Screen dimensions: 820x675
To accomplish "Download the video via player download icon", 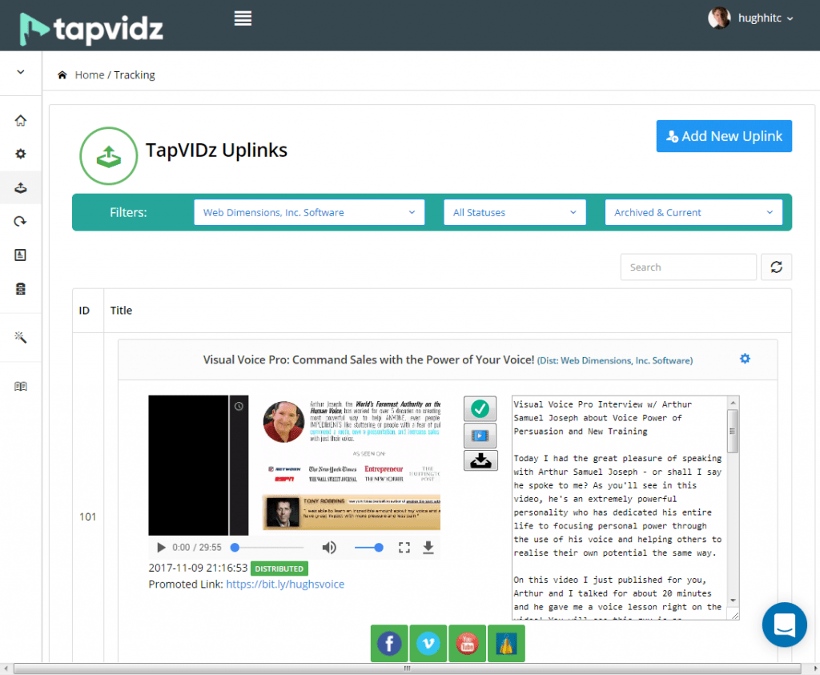I will click(428, 548).
